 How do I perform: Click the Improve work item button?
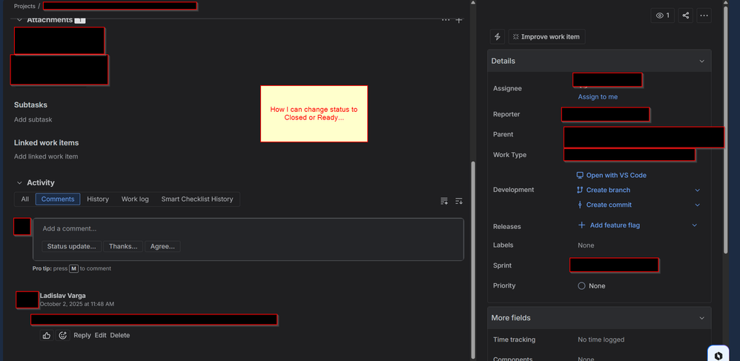[x=546, y=36]
